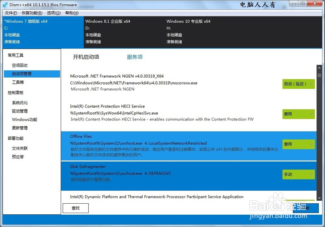Select the Disk Defragmenter service row

[x=188, y=176]
